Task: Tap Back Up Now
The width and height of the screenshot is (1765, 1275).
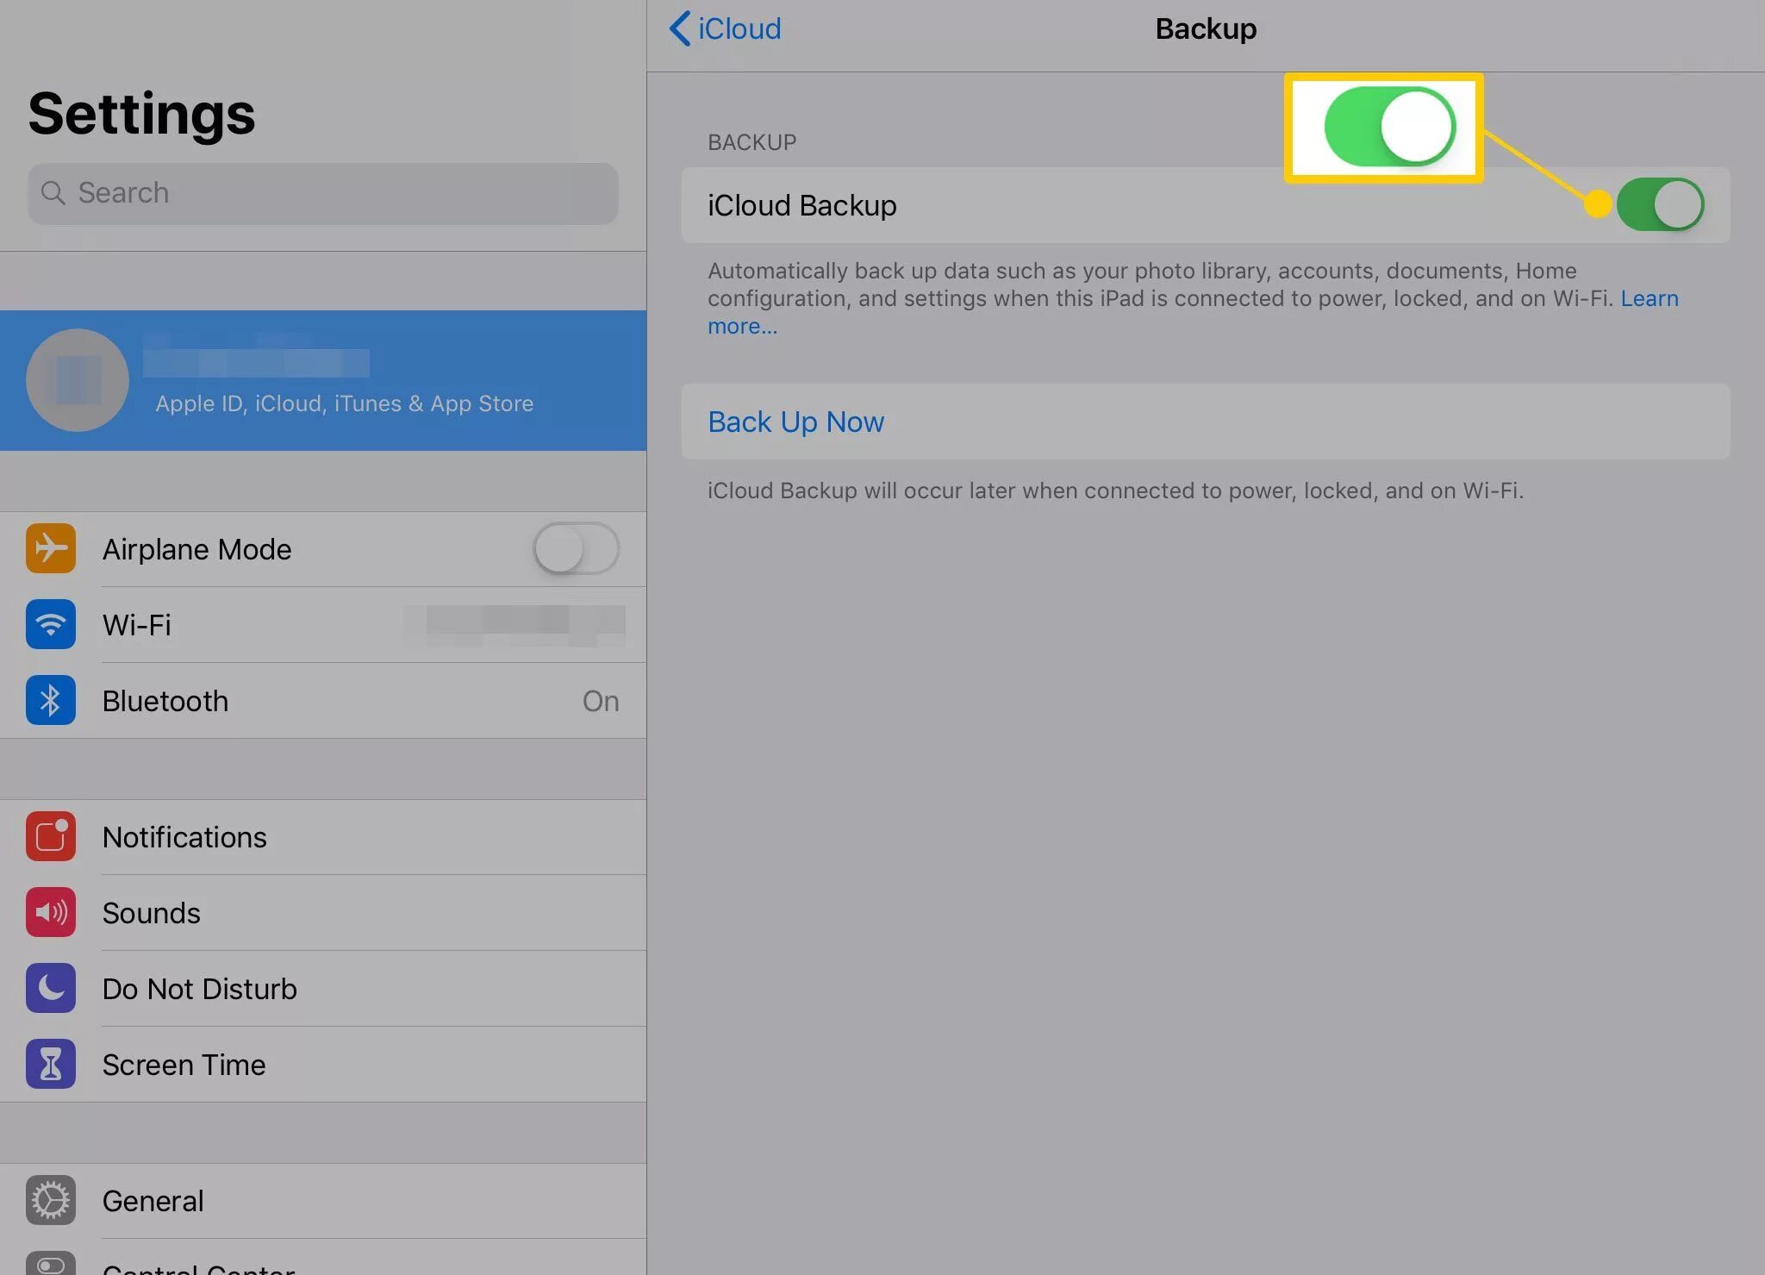Action: (795, 422)
